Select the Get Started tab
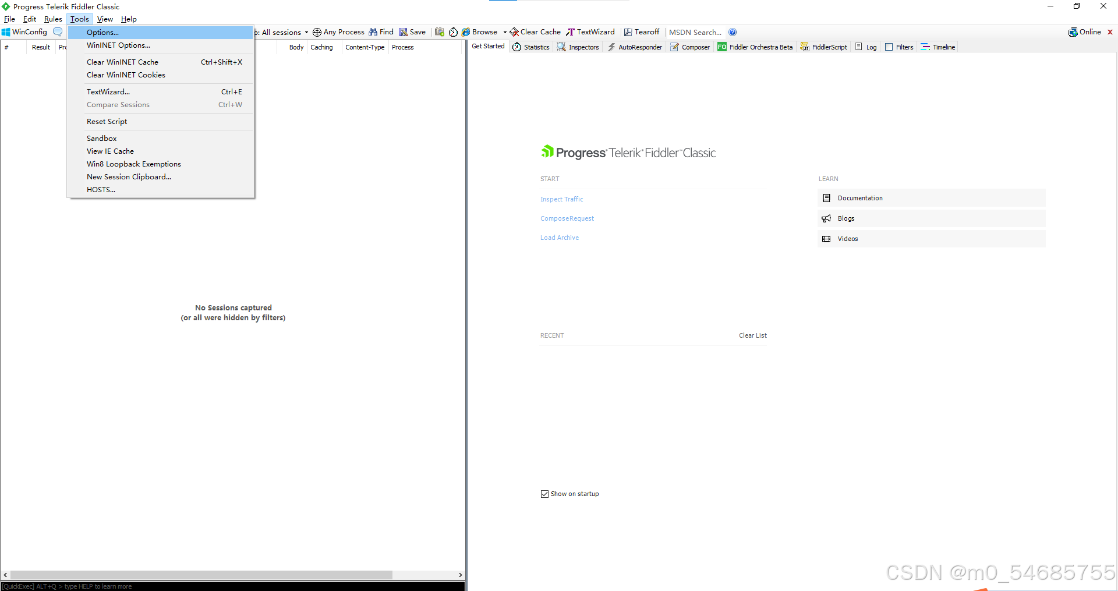 coord(488,47)
